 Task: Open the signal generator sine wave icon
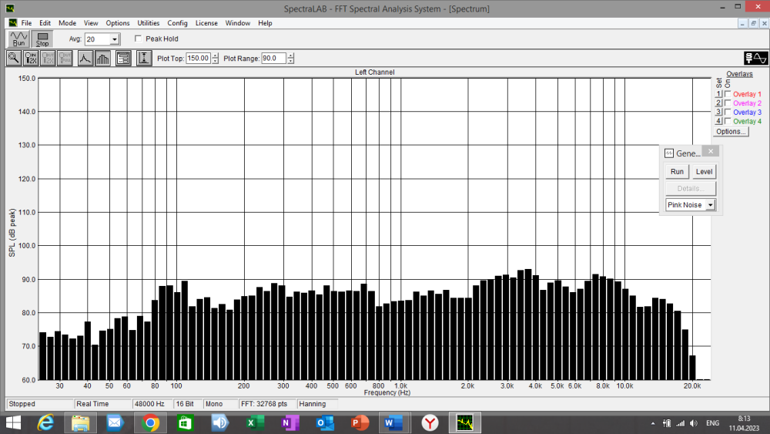point(755,58)
